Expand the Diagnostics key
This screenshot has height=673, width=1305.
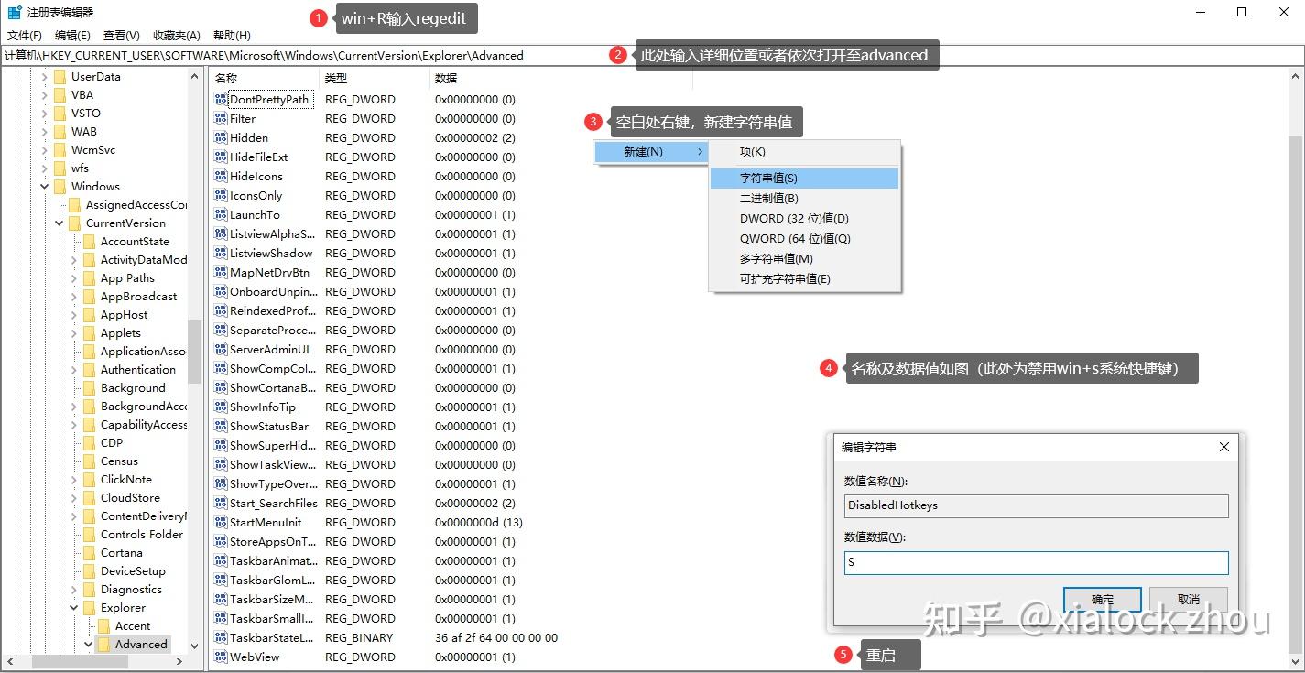click(73, 590)
